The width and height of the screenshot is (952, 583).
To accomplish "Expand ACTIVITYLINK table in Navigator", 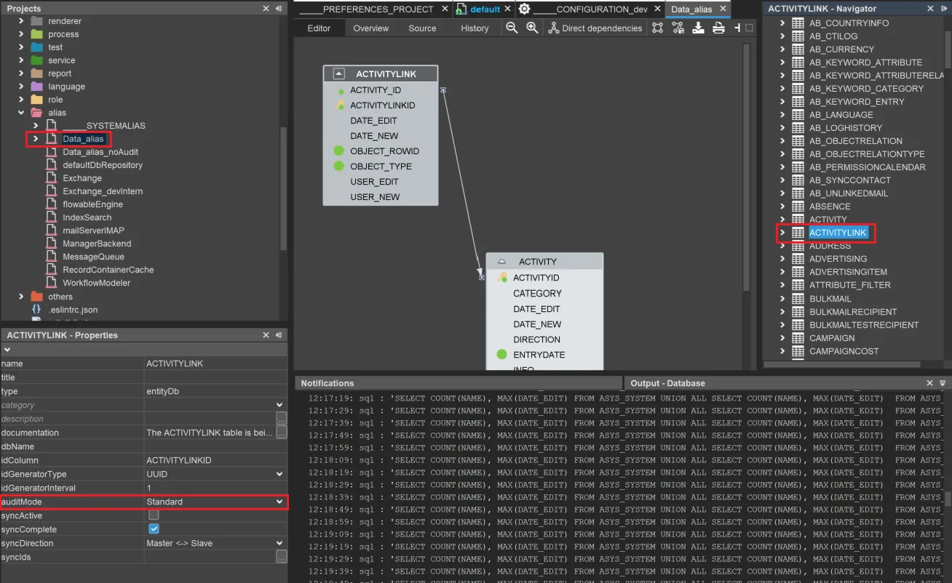I will click(x=782, y=233).
